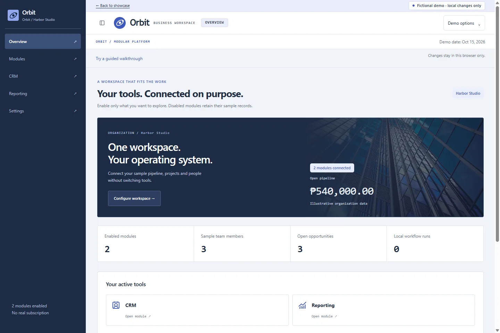Click the scrollbar down arrow at page bottom
Viewport: 500px width, 333px height.
[x=497, y=330]
